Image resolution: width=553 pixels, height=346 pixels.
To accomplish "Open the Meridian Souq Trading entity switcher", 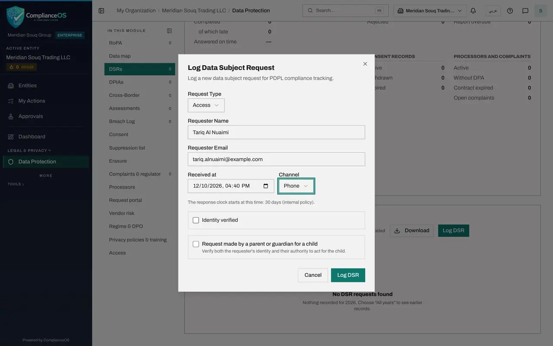I will [430, 11].
